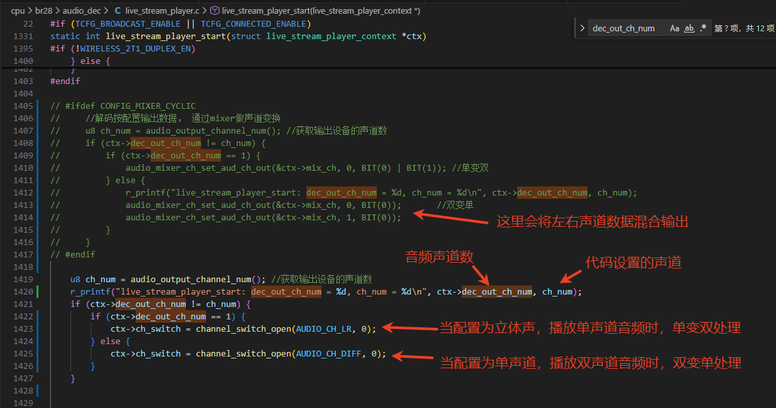Click line number 1420 in the gutter

(x=23, y=292)
